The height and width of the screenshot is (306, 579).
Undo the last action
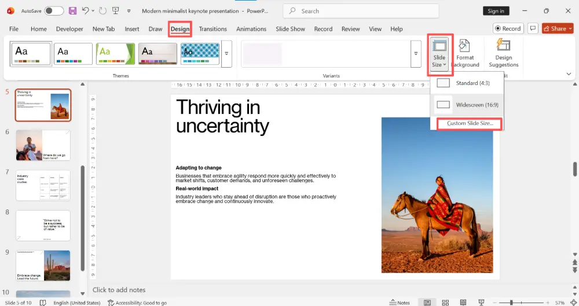[x=85, y=11]
